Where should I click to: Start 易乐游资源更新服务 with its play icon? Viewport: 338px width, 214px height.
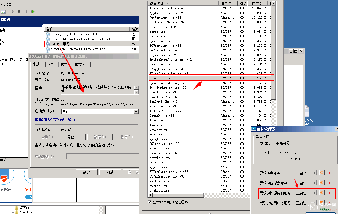(314, 193)
